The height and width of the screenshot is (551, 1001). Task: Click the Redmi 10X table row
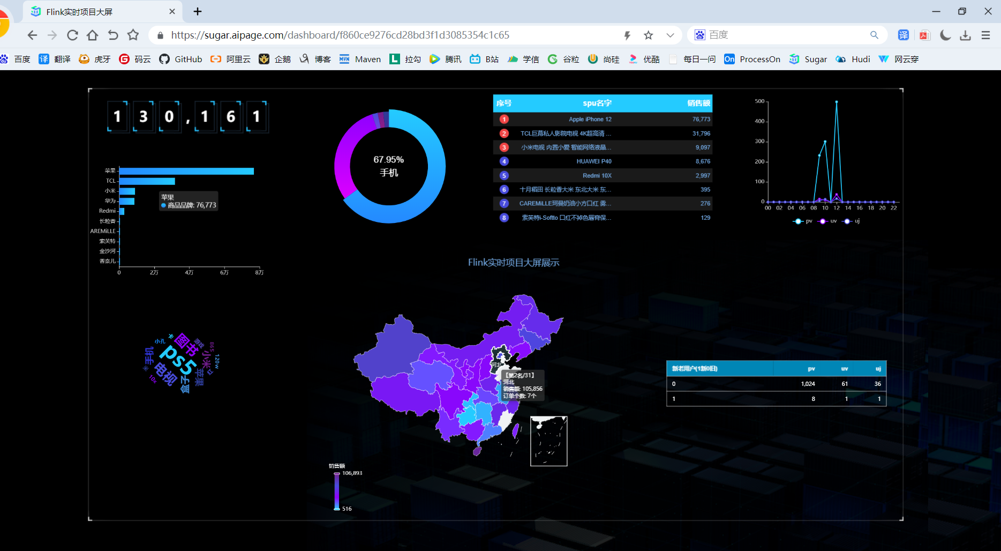tap(603, 175)
